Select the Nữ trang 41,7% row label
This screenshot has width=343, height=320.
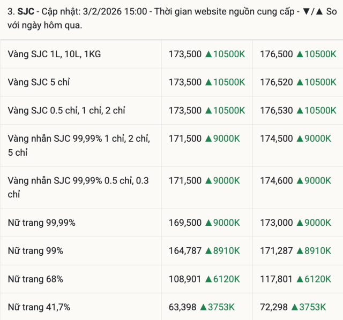39,307
